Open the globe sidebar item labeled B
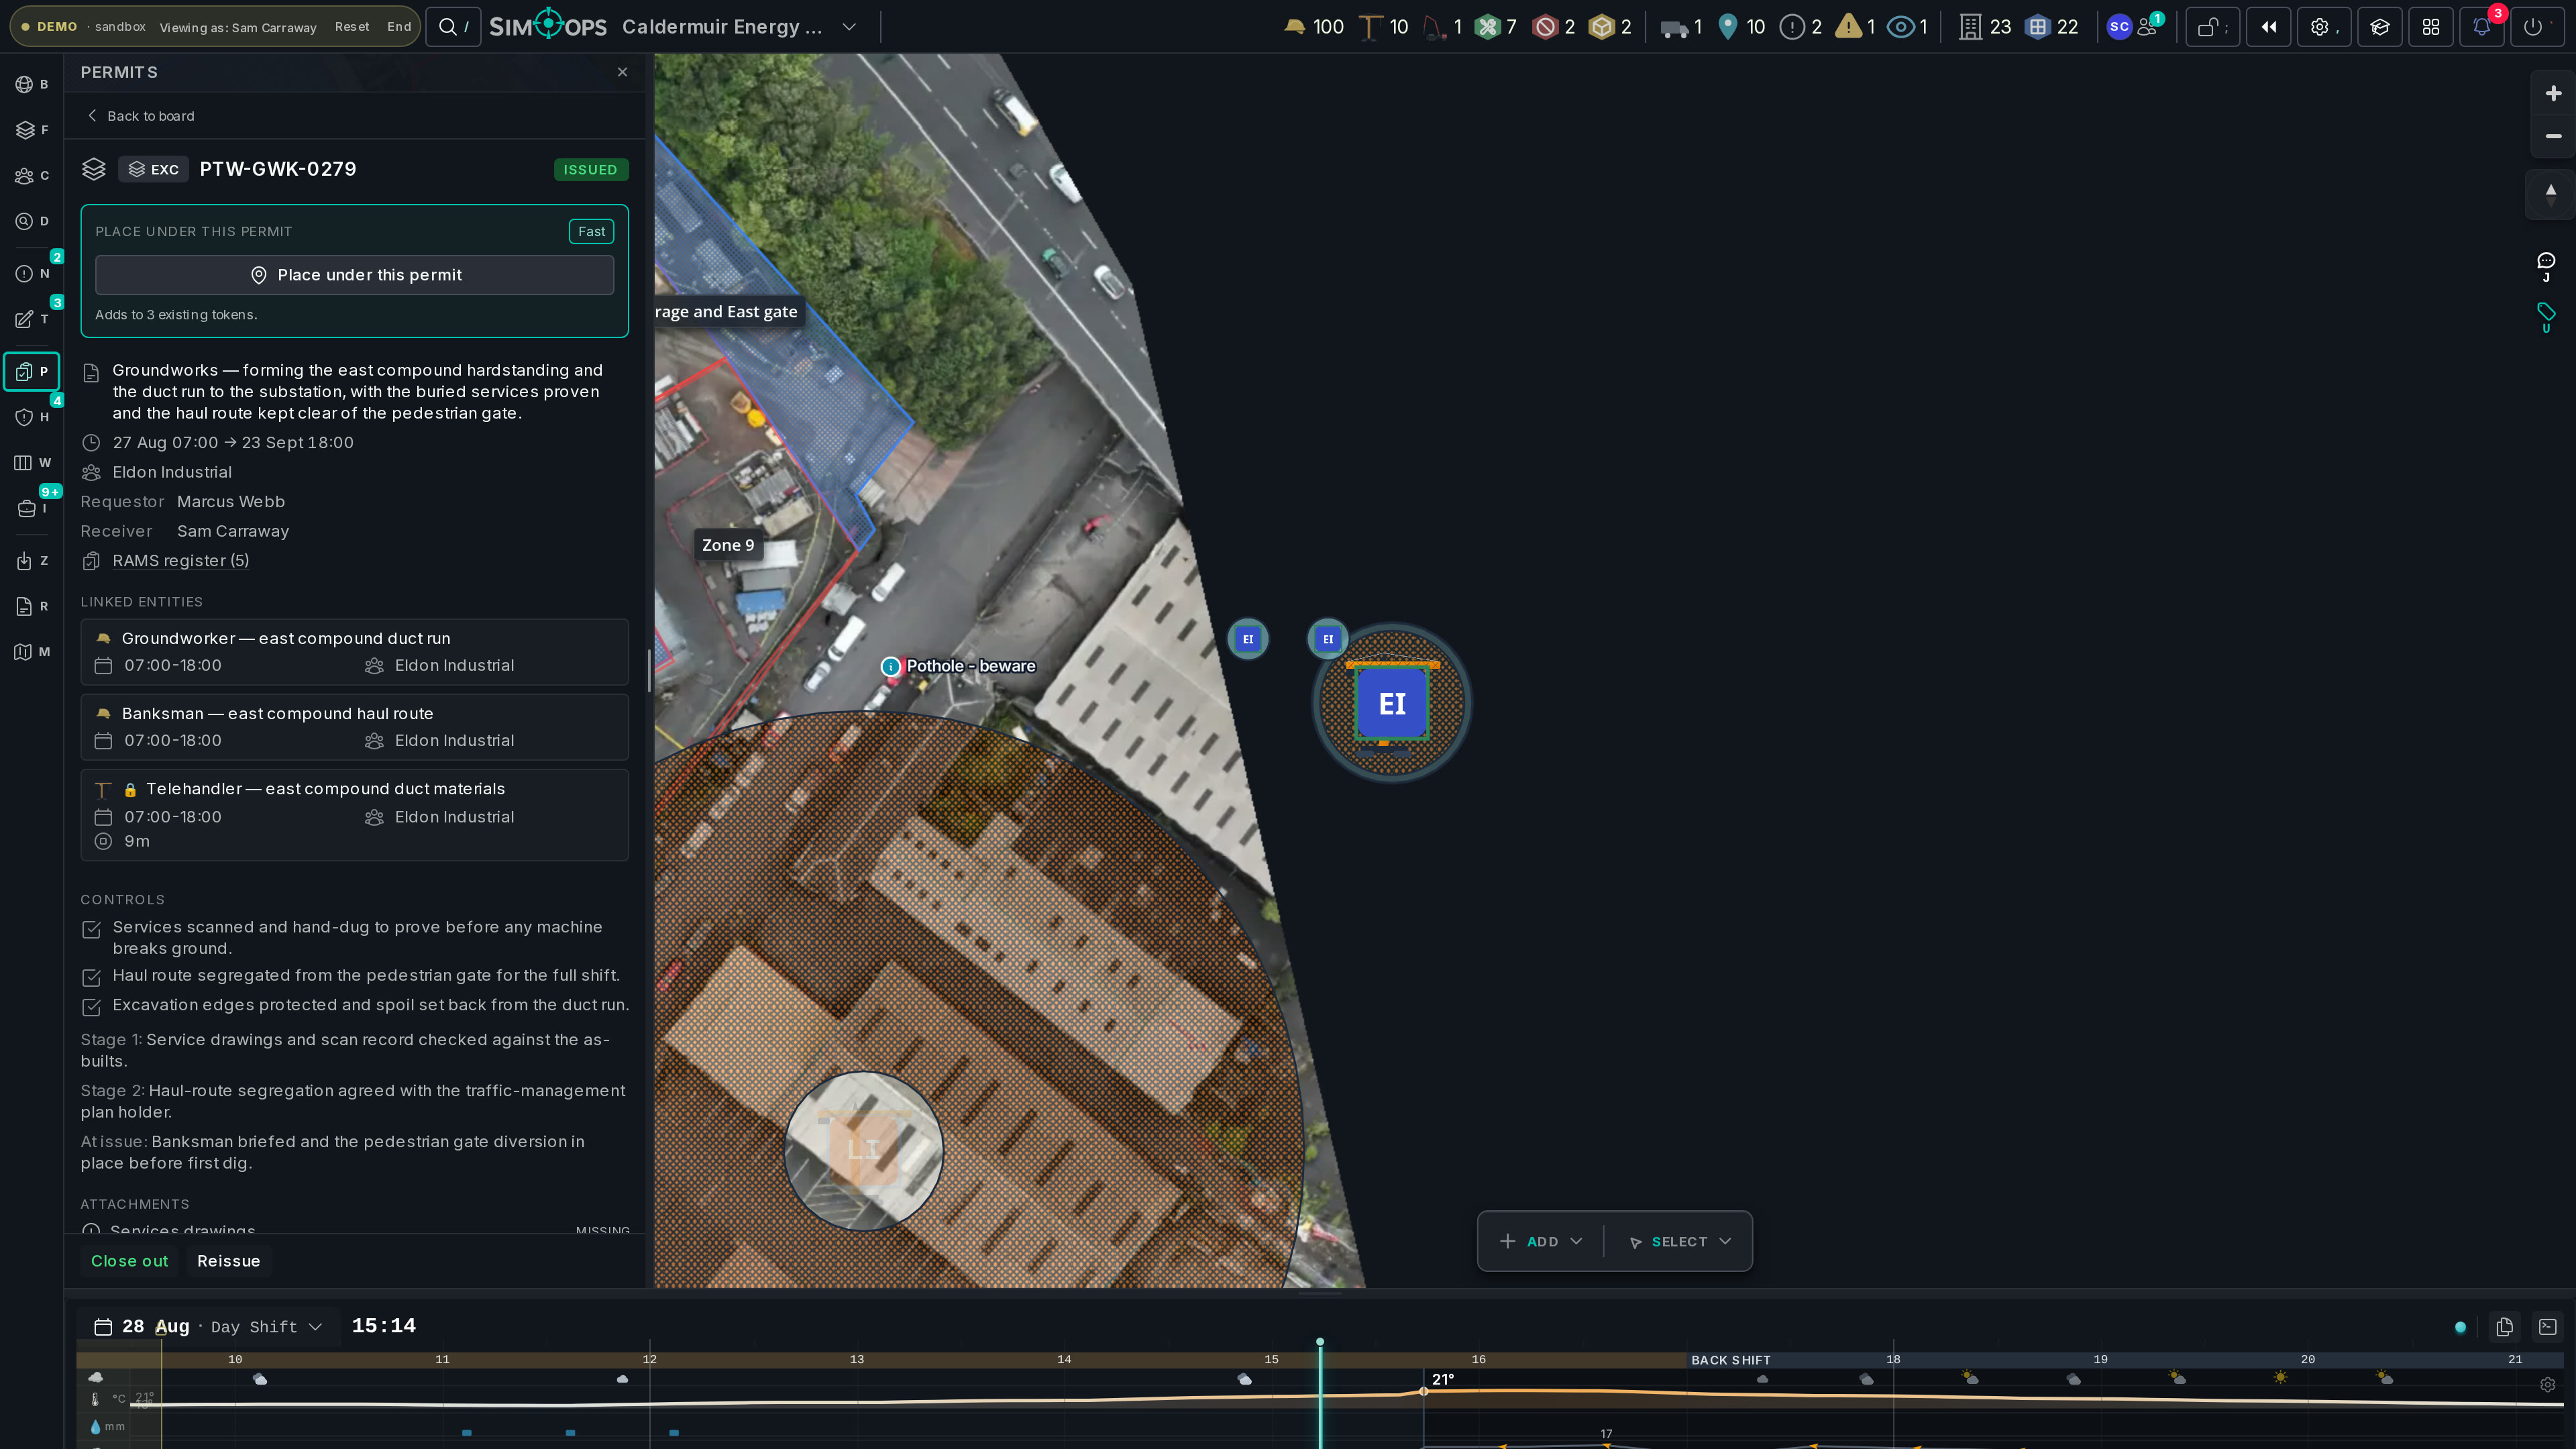Image resolution: width=2576 pixels, height=1449 pixels. tap(31, 84)
